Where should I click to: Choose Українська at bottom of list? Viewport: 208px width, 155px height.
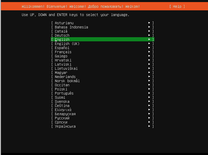[x=65, y=126]
